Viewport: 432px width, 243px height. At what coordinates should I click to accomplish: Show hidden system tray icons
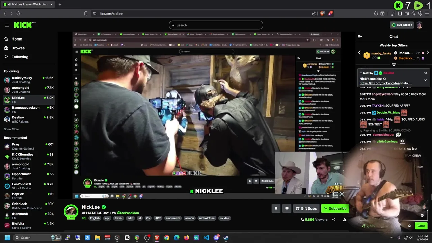pyautogui.click(x=391, y=238)
